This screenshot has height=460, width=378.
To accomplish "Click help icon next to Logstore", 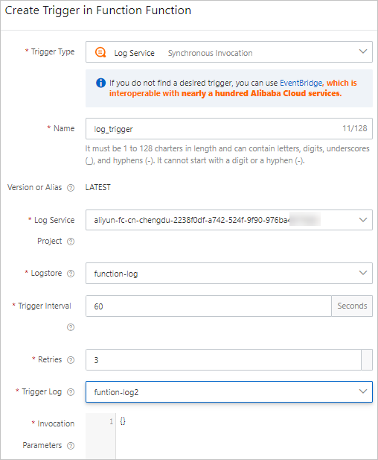I will tap(71, 274).
